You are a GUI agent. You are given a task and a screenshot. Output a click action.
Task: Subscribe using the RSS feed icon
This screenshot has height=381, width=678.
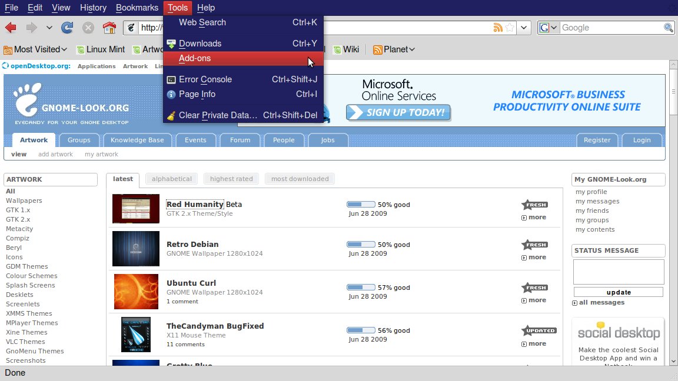tap(498, 28)
